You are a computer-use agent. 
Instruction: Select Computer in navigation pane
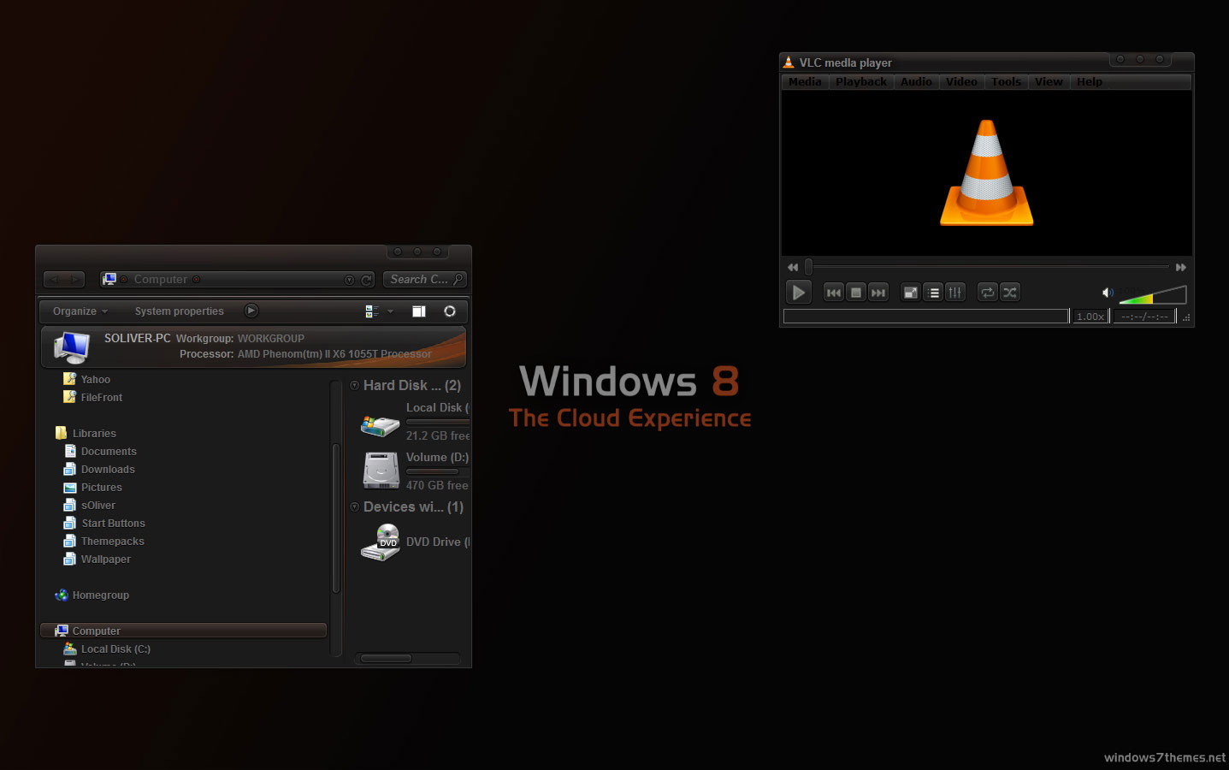click(x=183, y=631)
